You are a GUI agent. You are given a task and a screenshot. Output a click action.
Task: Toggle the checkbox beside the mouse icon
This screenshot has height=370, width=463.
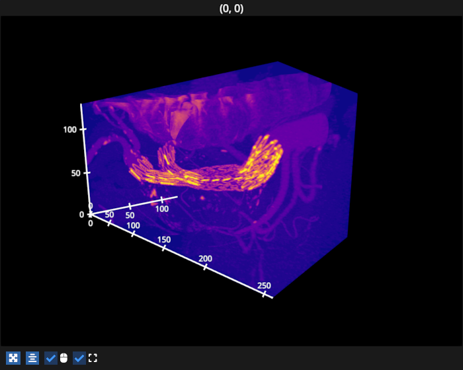[x=51, y=358]
